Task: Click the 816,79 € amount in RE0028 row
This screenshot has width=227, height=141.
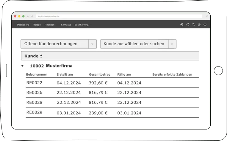Action: coord(98,103)
